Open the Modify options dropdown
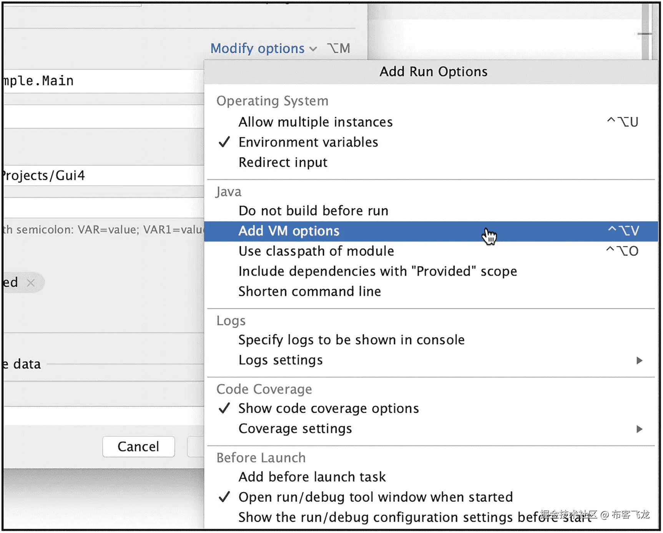 pyautogui.click(x=263, y=48)
